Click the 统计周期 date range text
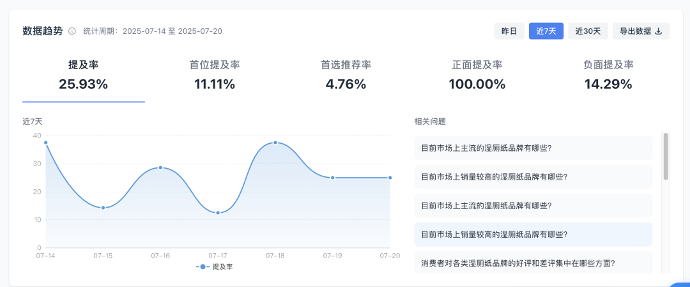The width and height of the screenshot is (690, 287). click(153, 31)
